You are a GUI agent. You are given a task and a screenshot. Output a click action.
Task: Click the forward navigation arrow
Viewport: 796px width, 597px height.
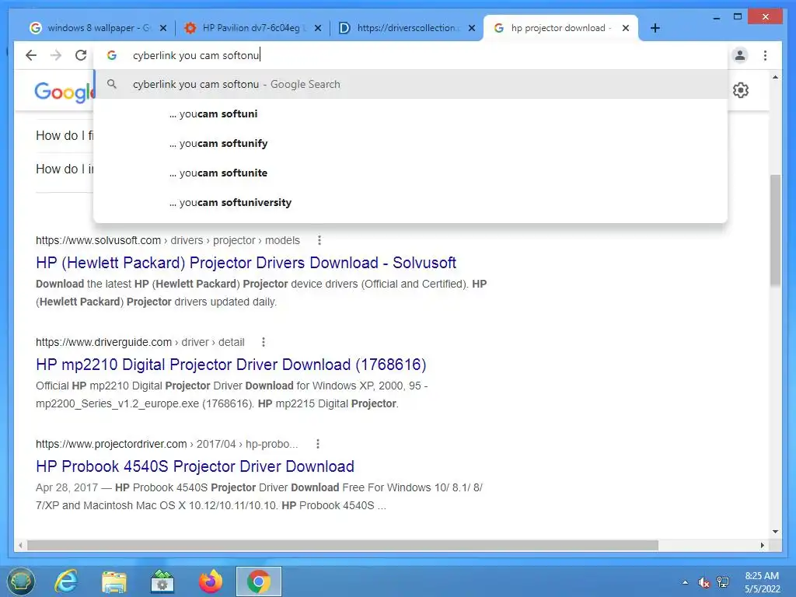tap(56, 55)
